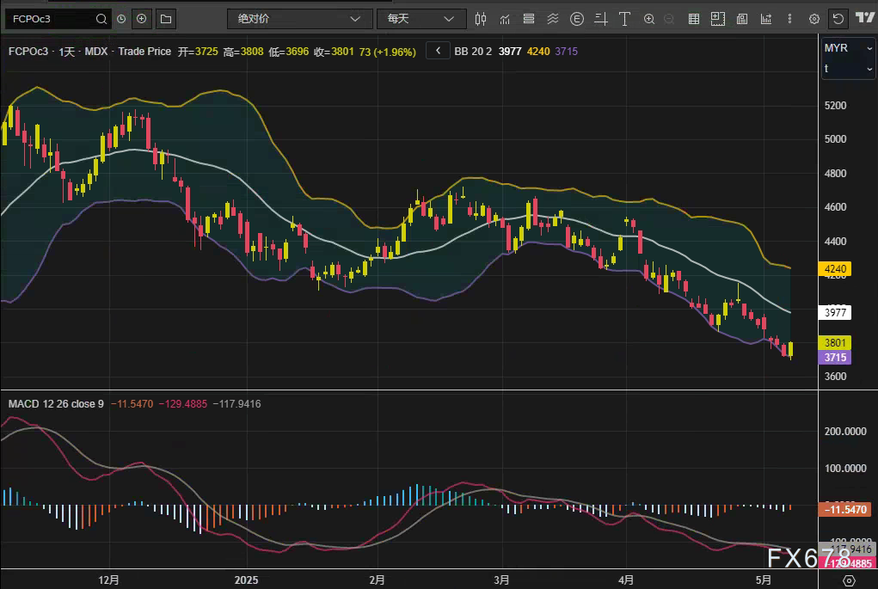Click the candlestick chart type icon
The height and width of the screenshot is (589, 878).
[481, 18]
